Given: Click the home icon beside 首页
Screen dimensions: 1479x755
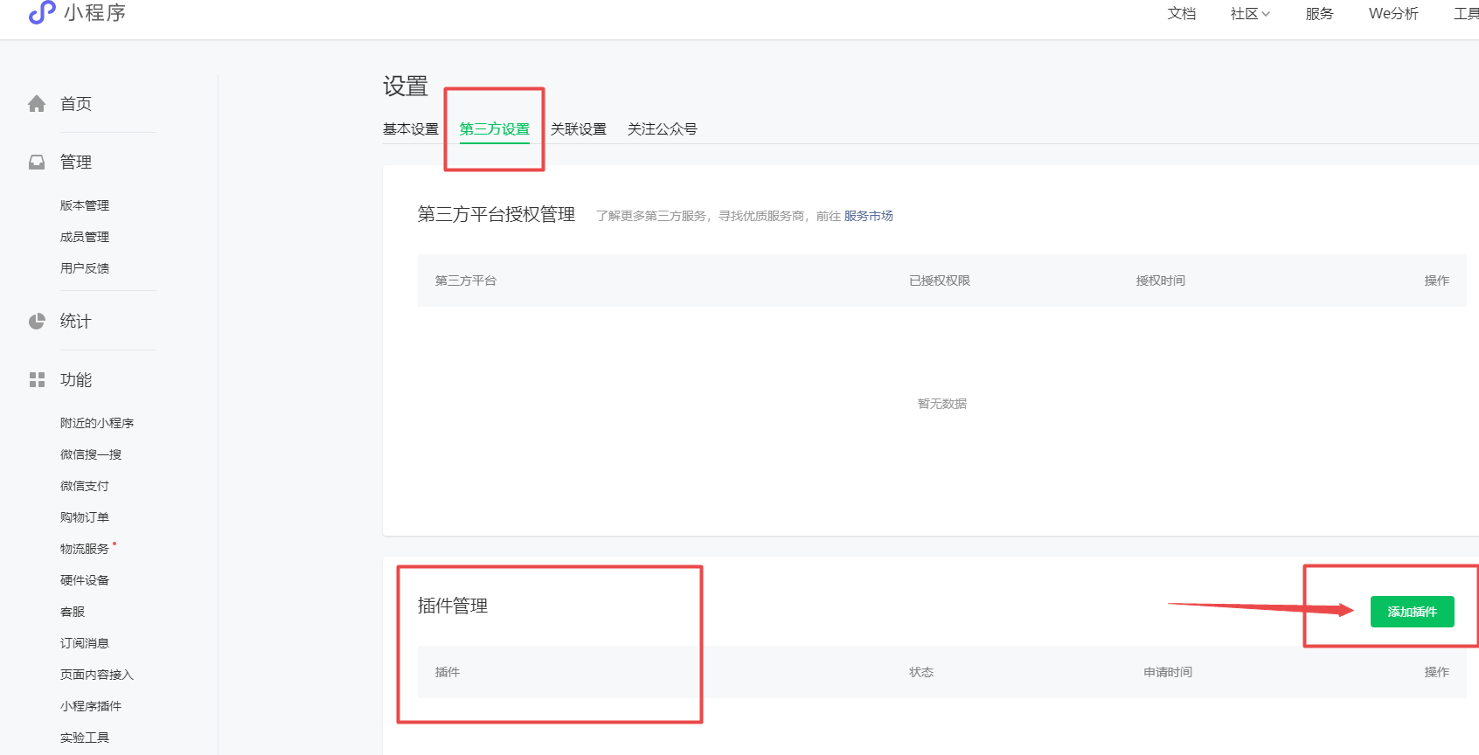Looking at the screenshot, I should click(x=37, y=104).
